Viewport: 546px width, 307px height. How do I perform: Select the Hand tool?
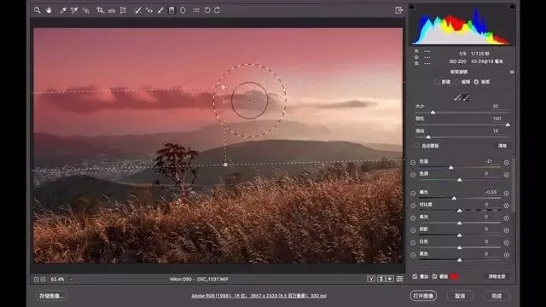tap(49, 10)
